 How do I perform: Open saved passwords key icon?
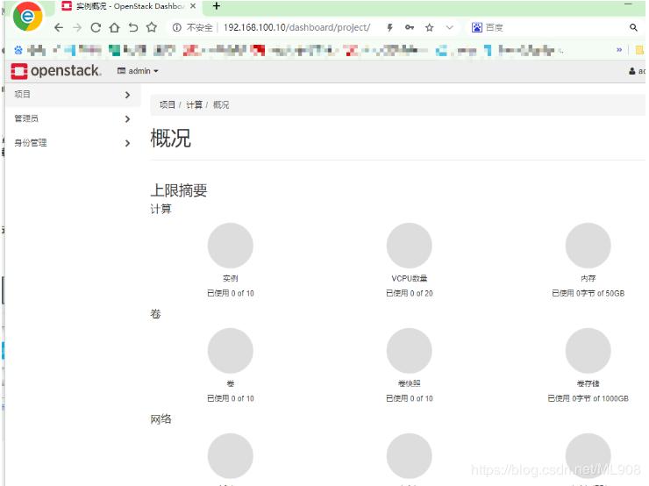coord(410,28)
